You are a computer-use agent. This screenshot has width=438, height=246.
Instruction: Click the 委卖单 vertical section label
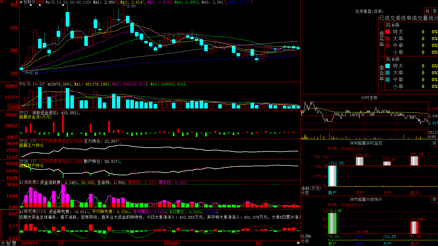pyautogui.click(x=382, y=73)
